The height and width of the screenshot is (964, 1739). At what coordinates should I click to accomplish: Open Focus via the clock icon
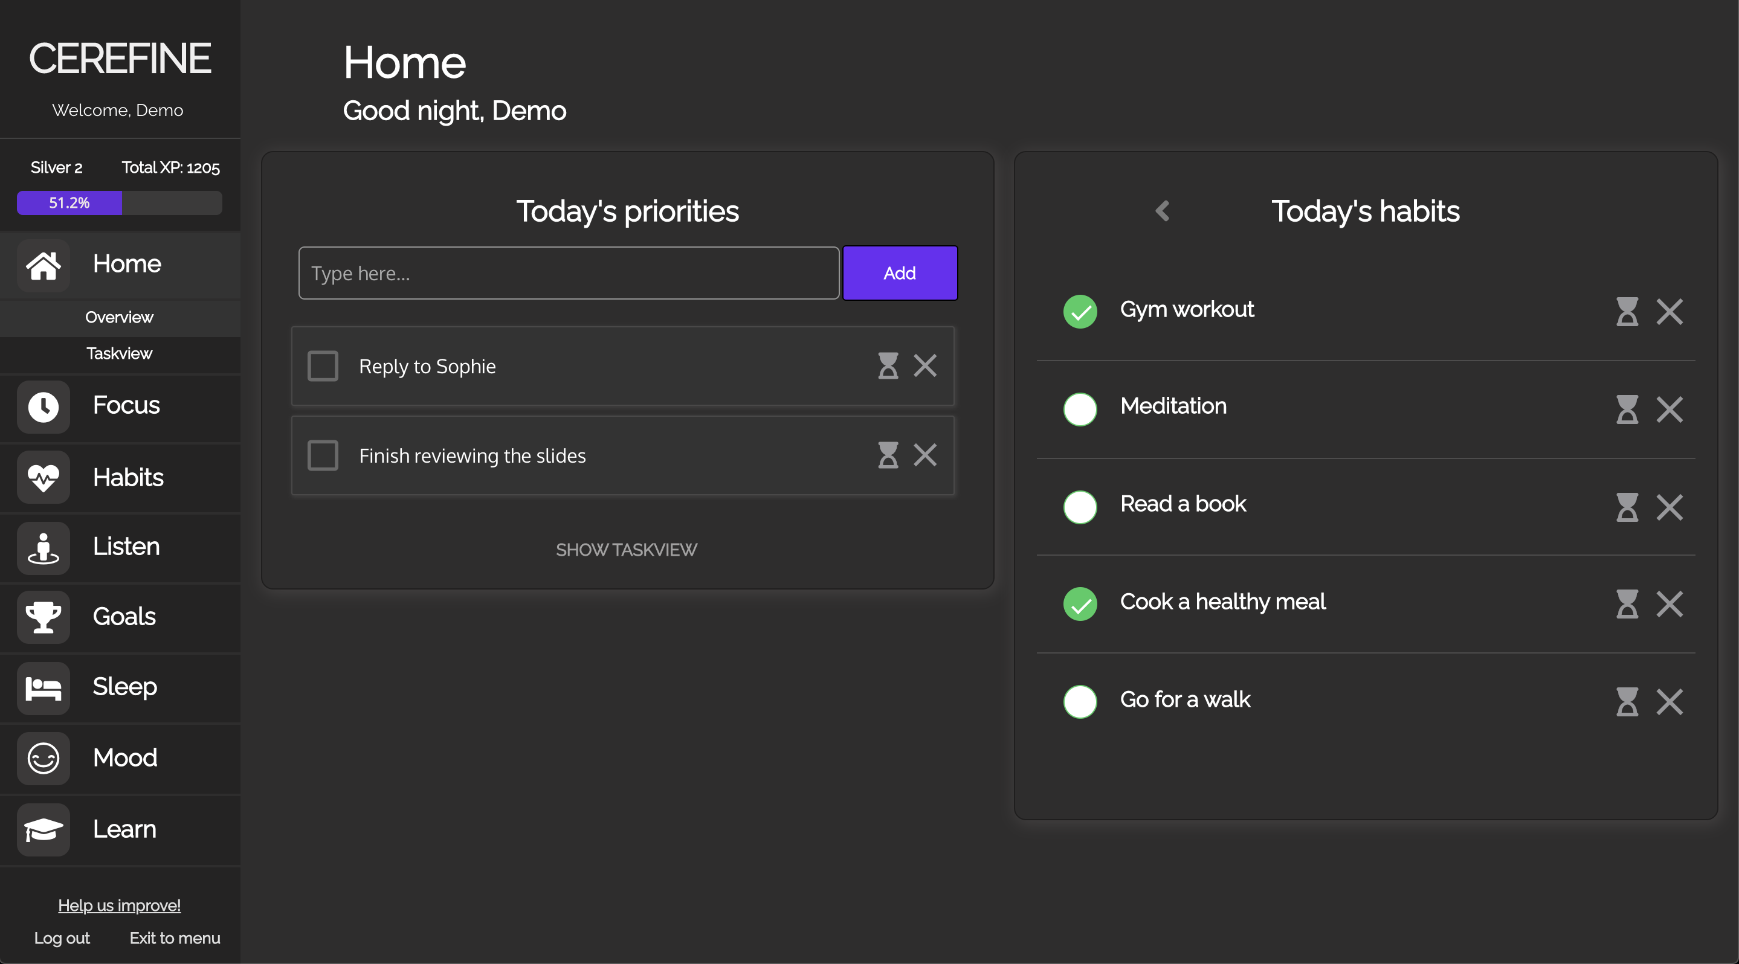(44, 406)
